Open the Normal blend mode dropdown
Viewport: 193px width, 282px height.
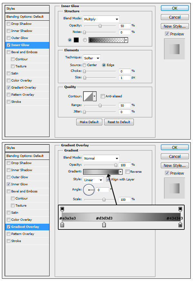(x=101, y=158)
